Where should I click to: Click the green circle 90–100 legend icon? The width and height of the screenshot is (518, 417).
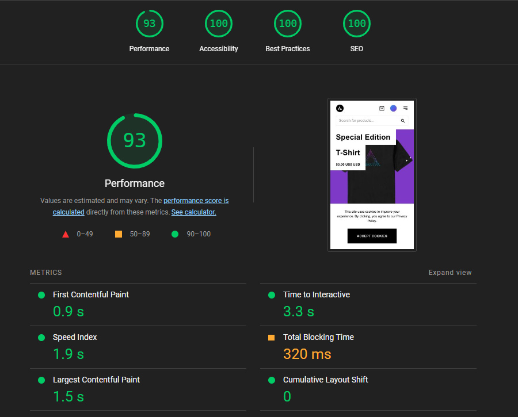pyautogui.click(x=175, y=234)
